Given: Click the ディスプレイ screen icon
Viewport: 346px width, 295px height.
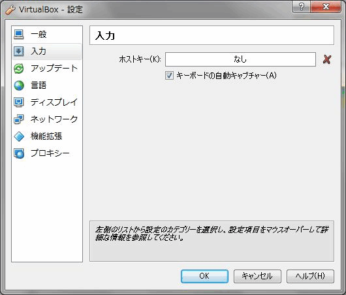Looking at the screenshot, I should click(19, 102).
